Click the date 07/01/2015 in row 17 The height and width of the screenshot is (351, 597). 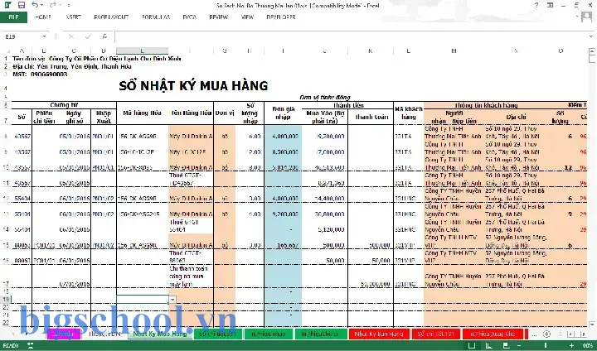click(75, 284)
